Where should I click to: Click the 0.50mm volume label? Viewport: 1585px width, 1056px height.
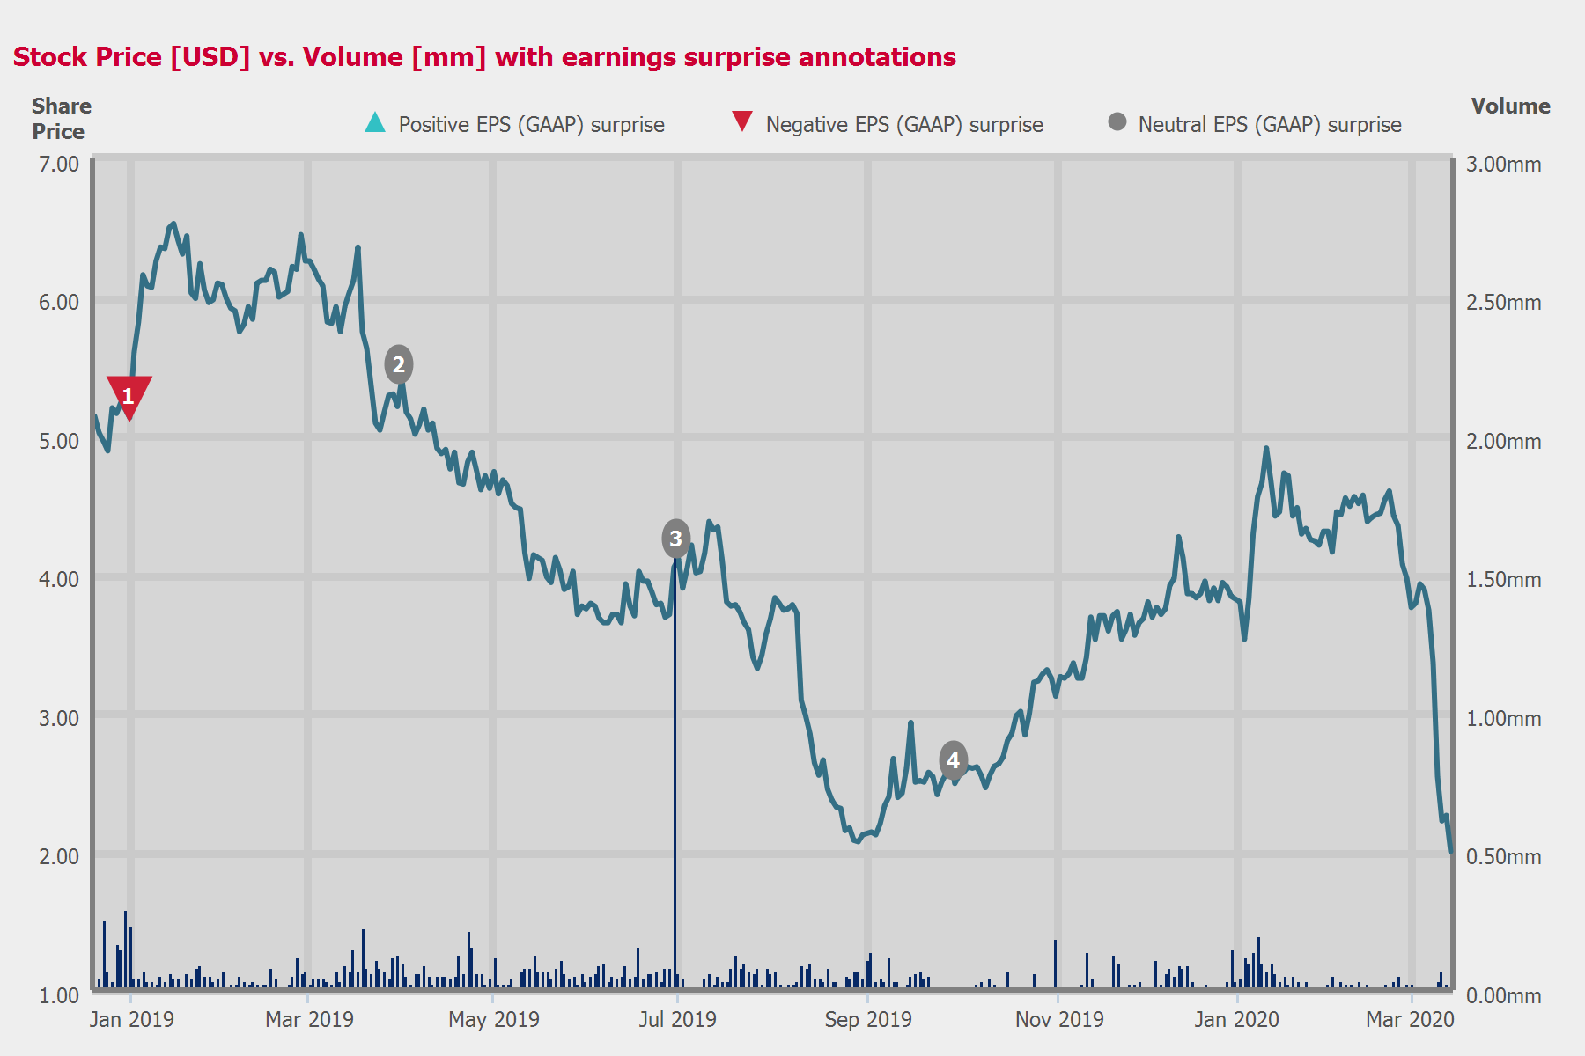[1503, 857]
